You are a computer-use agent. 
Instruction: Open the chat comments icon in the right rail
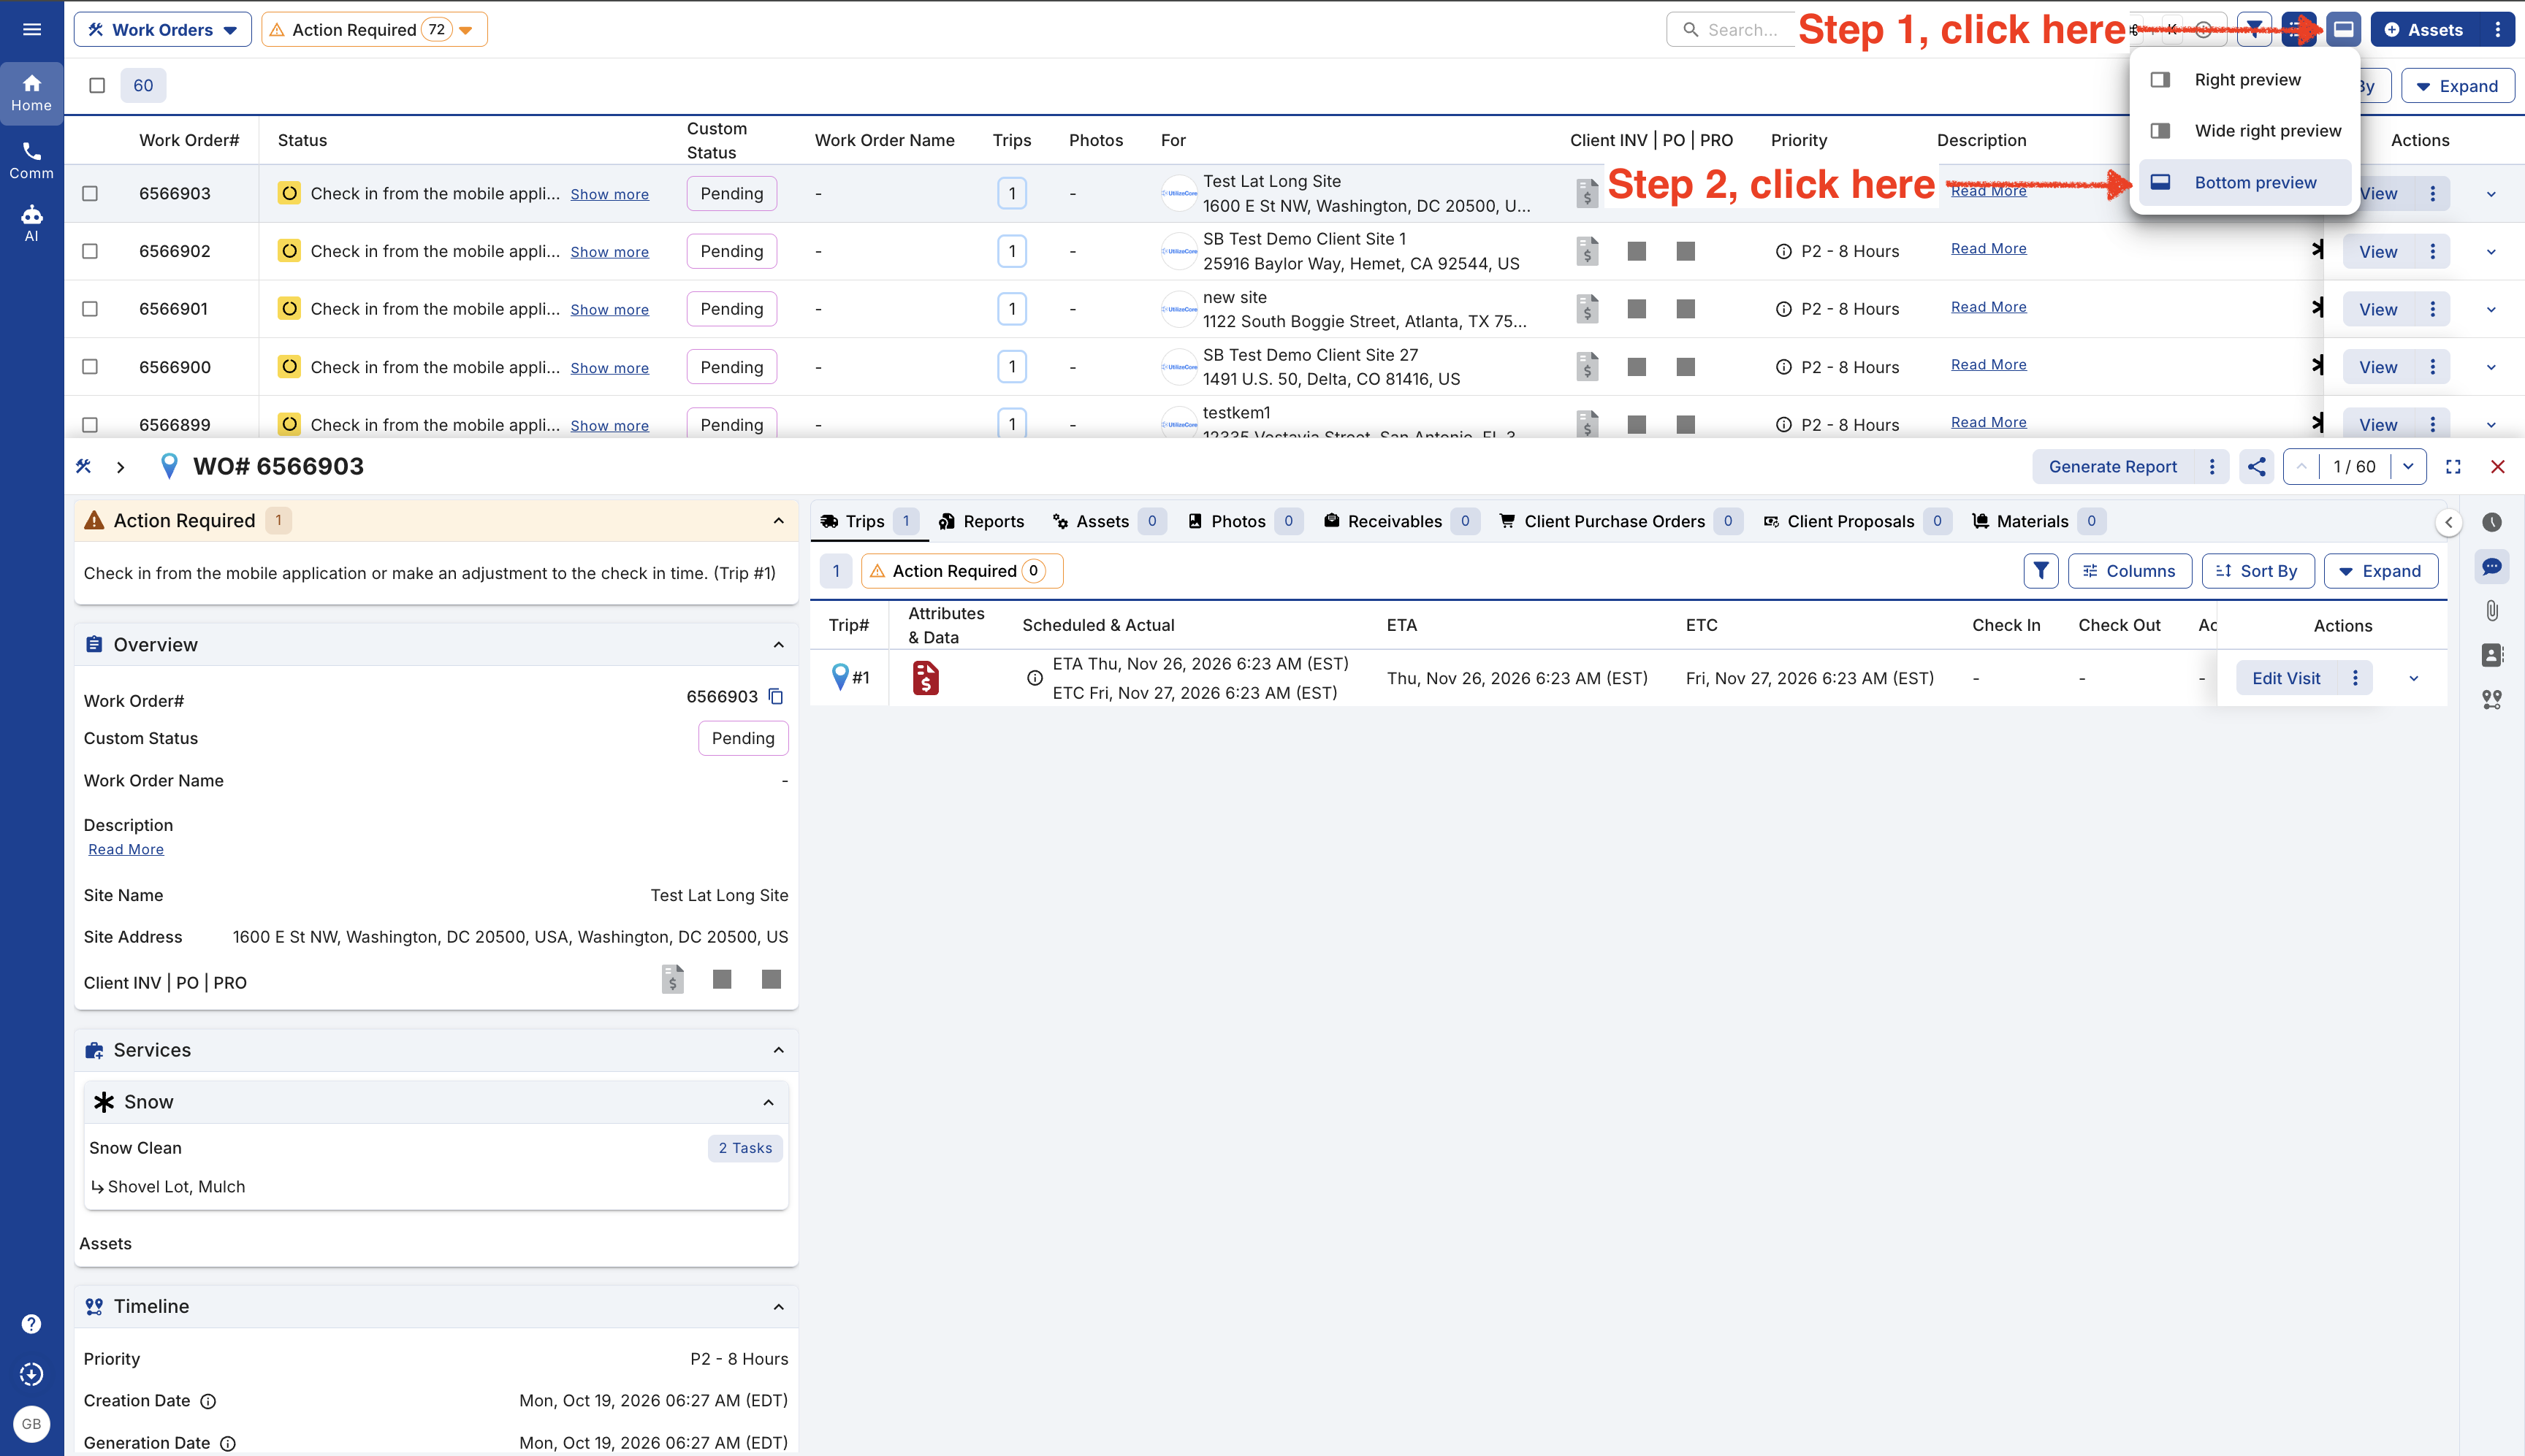2491,566
